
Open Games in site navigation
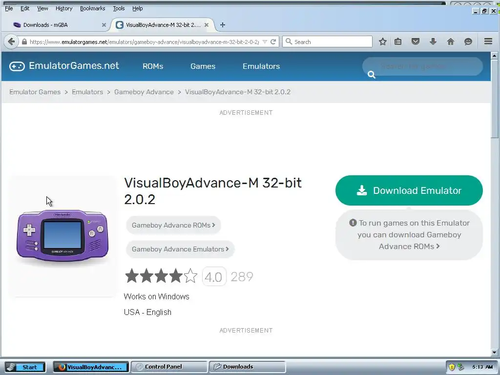pos(203,66)
